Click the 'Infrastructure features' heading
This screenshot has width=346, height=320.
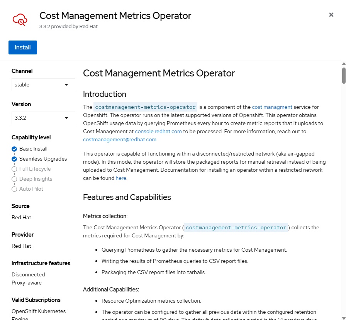(41, 263)
